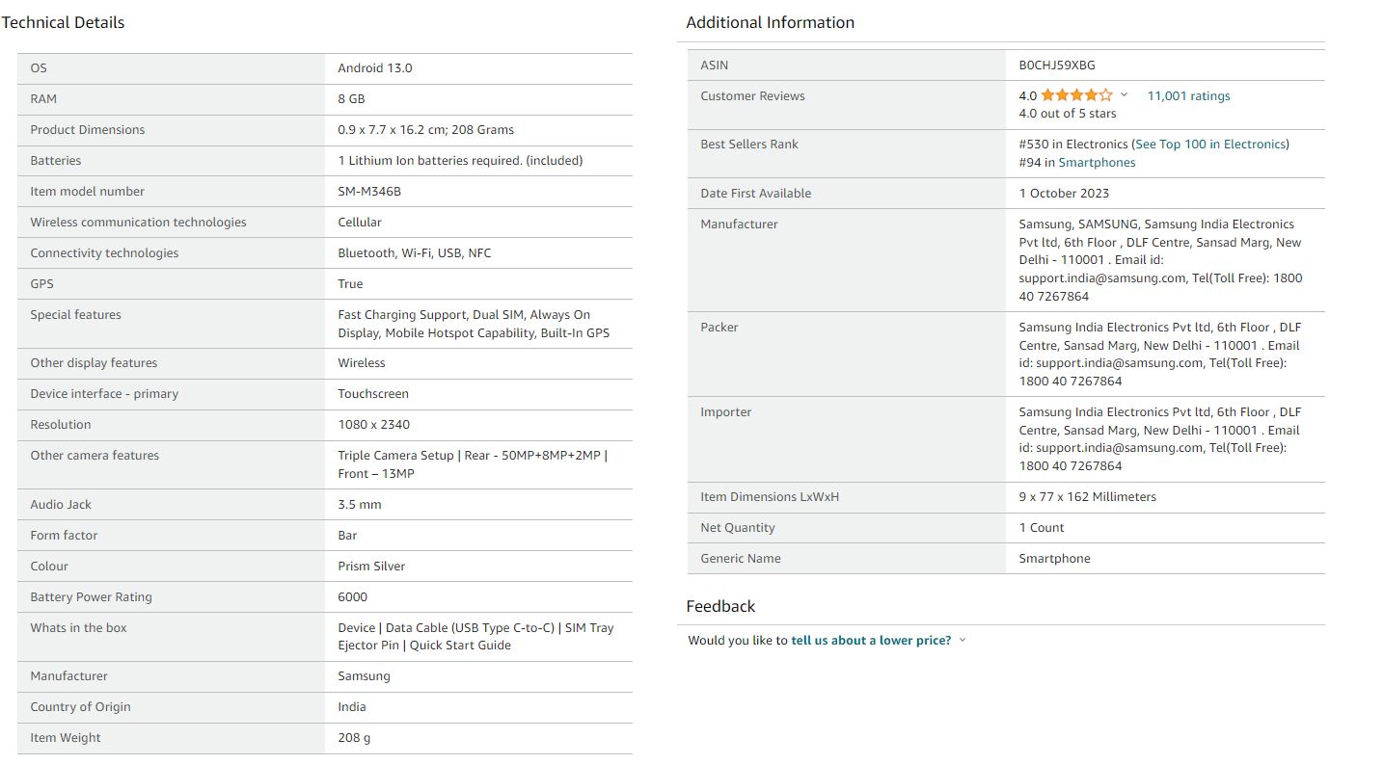Select the '208 g' item weight value

point(354,738)
